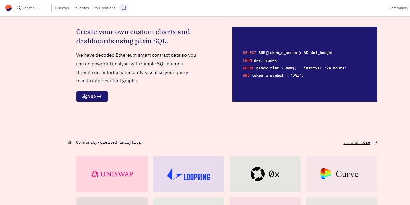This screenshot has height=205, width=410.
Task: Click the person icon beside Community-created analytics
Action: click(70, 142)
